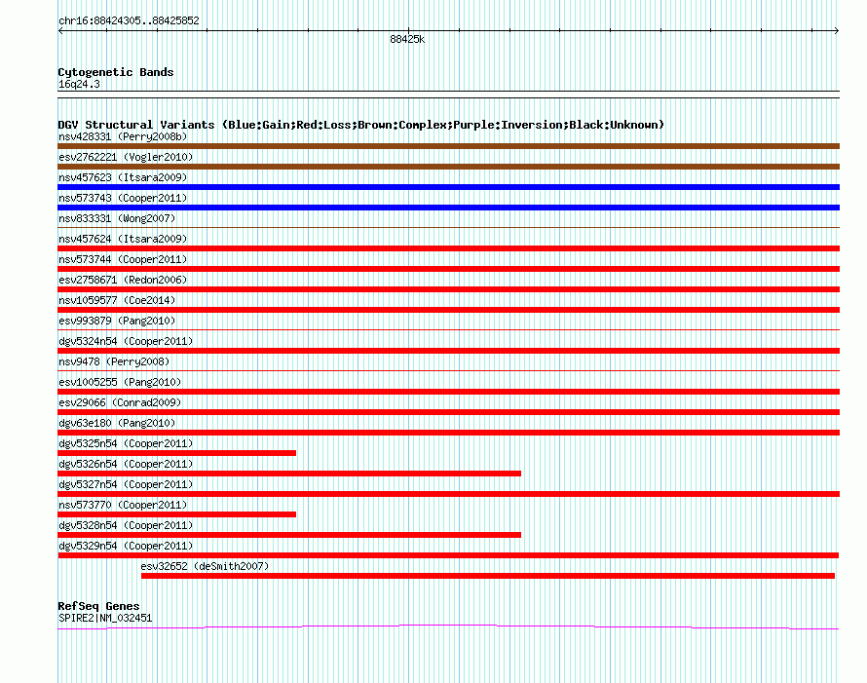Open the nsv457623 (Itsara2009) variant label
Viewport: 867px width, 683px height.
click(x=123, y=177)
